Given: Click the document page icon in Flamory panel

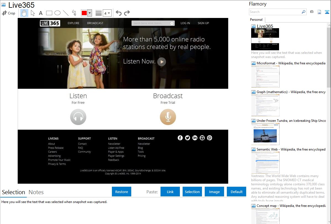Looking at the screenshot, I should pyautogui.click(x=319, y=12).
